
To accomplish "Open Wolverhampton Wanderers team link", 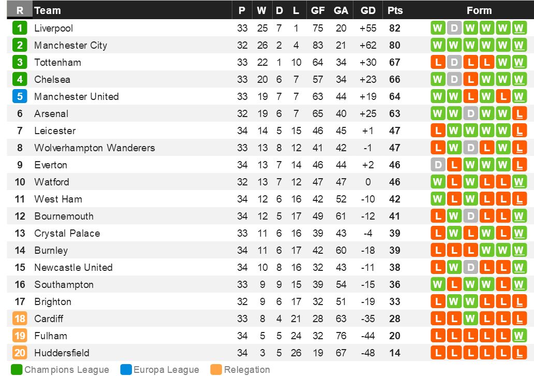I will (x=94, y=148).
